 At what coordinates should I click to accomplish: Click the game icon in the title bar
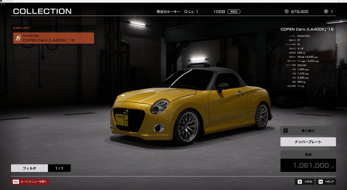pyautogui.click(x=1, y=1)
